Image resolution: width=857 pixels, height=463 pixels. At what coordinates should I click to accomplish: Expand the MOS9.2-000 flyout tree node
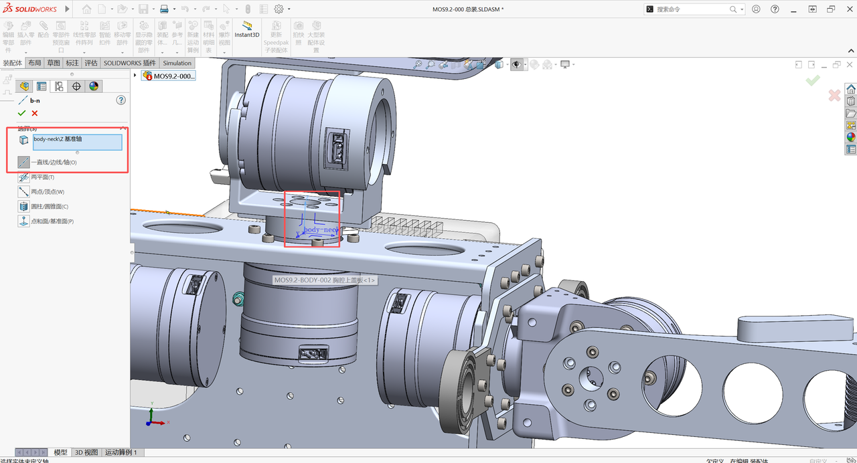tap(135, 76)
